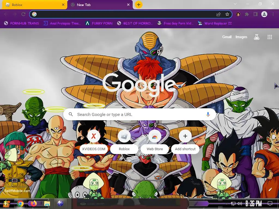
Task: Go back with the back arrow
Action: [6, 14]
